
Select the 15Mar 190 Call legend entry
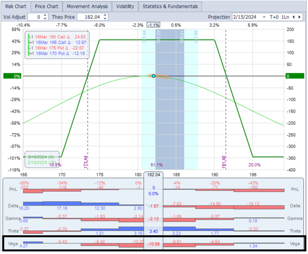[x=57, y=37]
